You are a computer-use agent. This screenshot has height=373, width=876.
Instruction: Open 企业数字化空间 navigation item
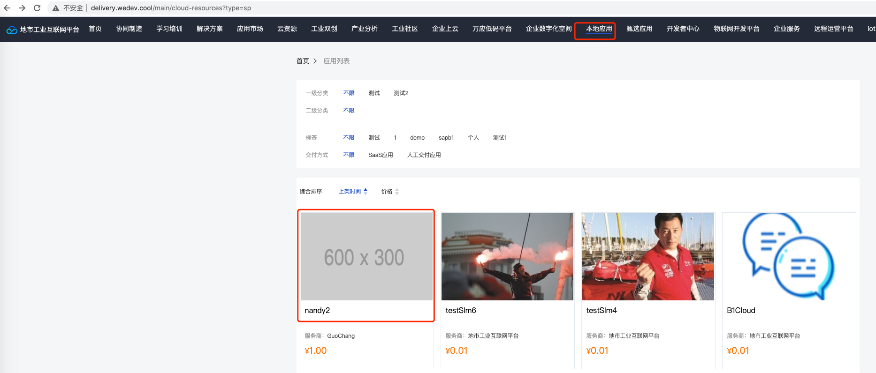coord(549,29)
